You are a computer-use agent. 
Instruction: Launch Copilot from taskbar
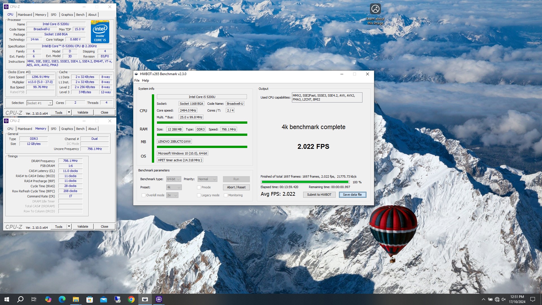tap(48, 299)
